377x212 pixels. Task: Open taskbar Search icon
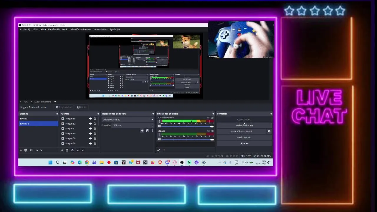58,163
